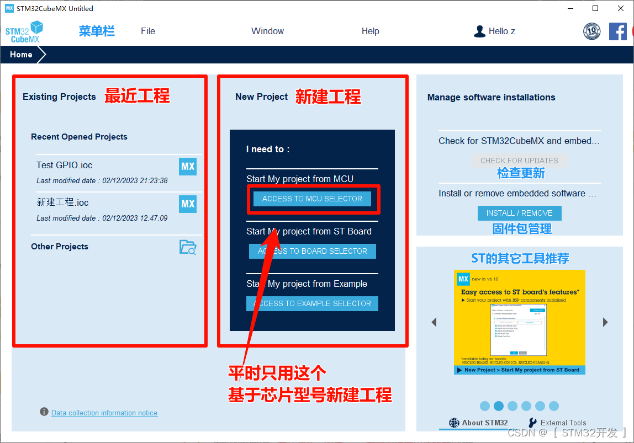Show next banner with right arrow
This screenshot has width=634, height=443.
point(605,322)
